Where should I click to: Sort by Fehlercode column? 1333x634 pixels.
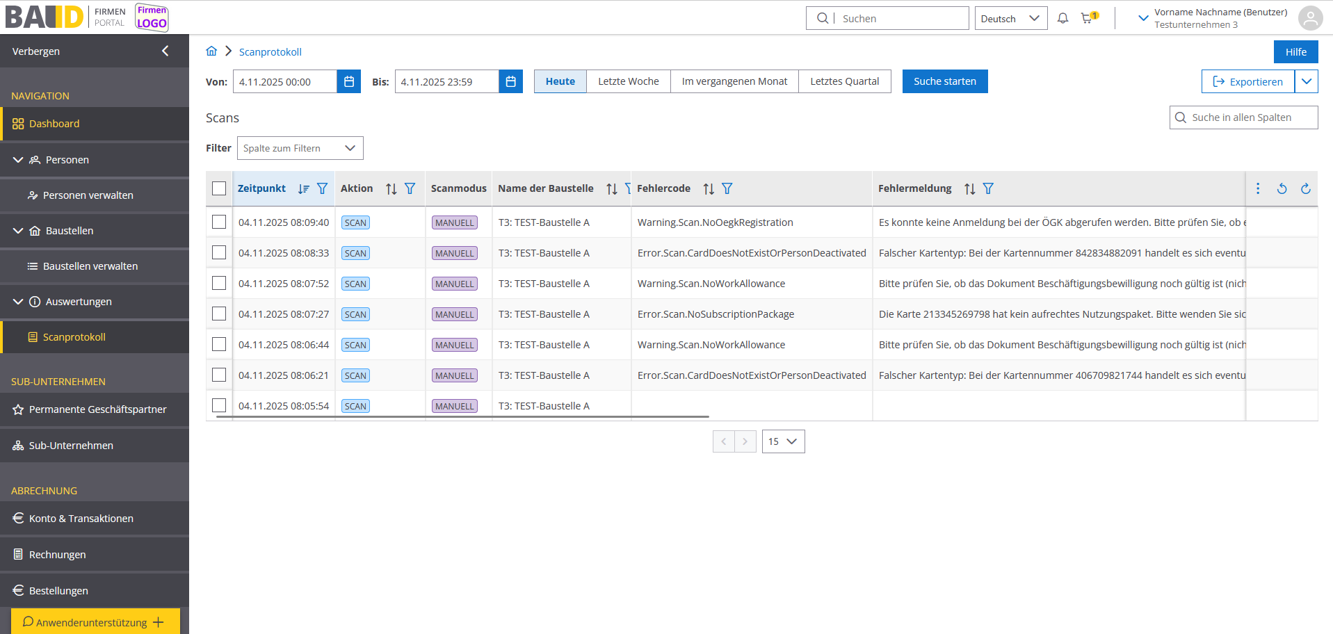pyautogui.click(x=708, y=188)
